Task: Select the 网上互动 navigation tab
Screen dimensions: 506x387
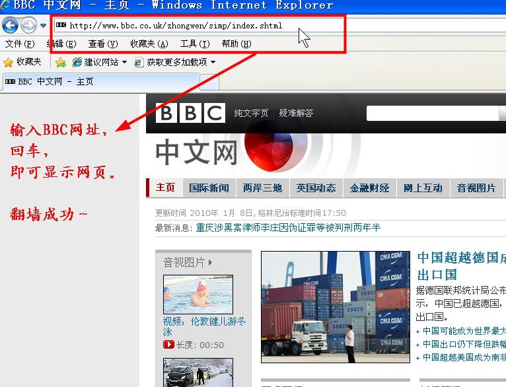Action: (423, 188)
